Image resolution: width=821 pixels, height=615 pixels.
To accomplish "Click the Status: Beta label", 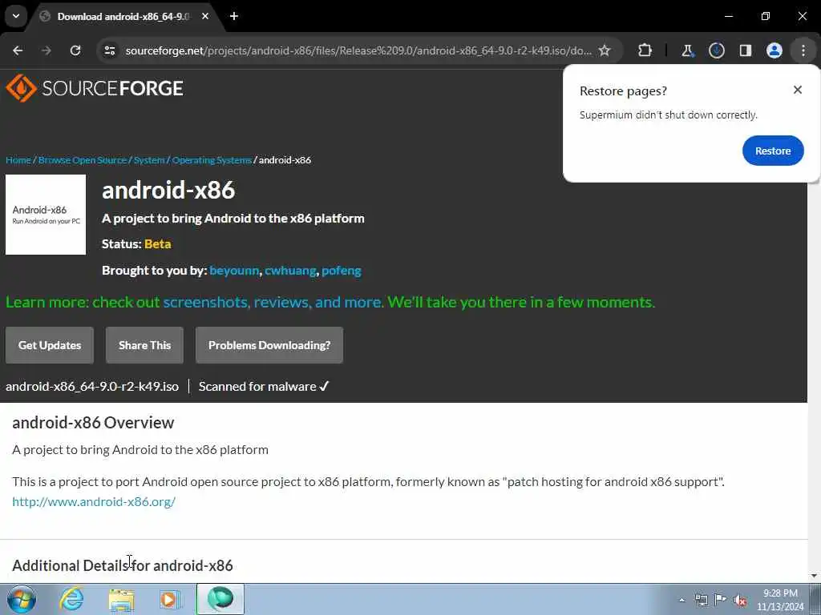I will click(136, 244).
